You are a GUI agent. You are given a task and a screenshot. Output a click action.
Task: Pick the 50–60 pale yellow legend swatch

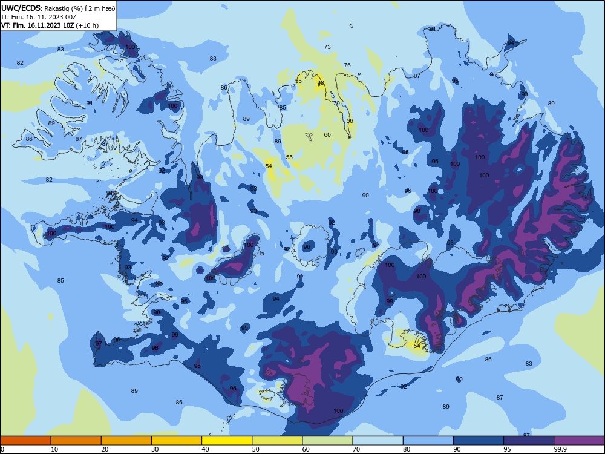coord(277,441)
